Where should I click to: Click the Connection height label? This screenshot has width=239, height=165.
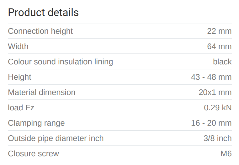pos(40,31)
